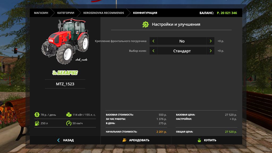The height and width of the screenshot is (153, 272).
Task: Switch to previous wheel choice
Action: (x=153, y=51)
